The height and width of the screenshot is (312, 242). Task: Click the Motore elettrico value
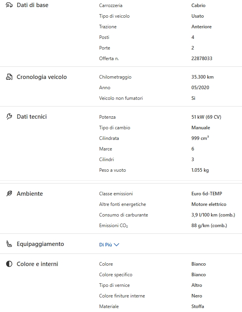click(x=209, y=204)
